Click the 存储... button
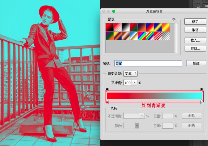Image resolution: width=208 pixels, height=146 pixels. [x=195, y=49]
